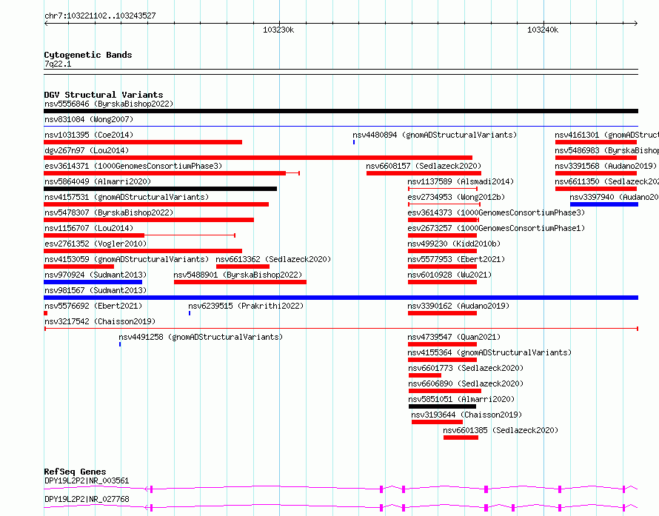Image resolution: width=659 pixels, height=516 pixels.
Task: Click the blue nsv3397940 variant bar
Action: (604, 204)
